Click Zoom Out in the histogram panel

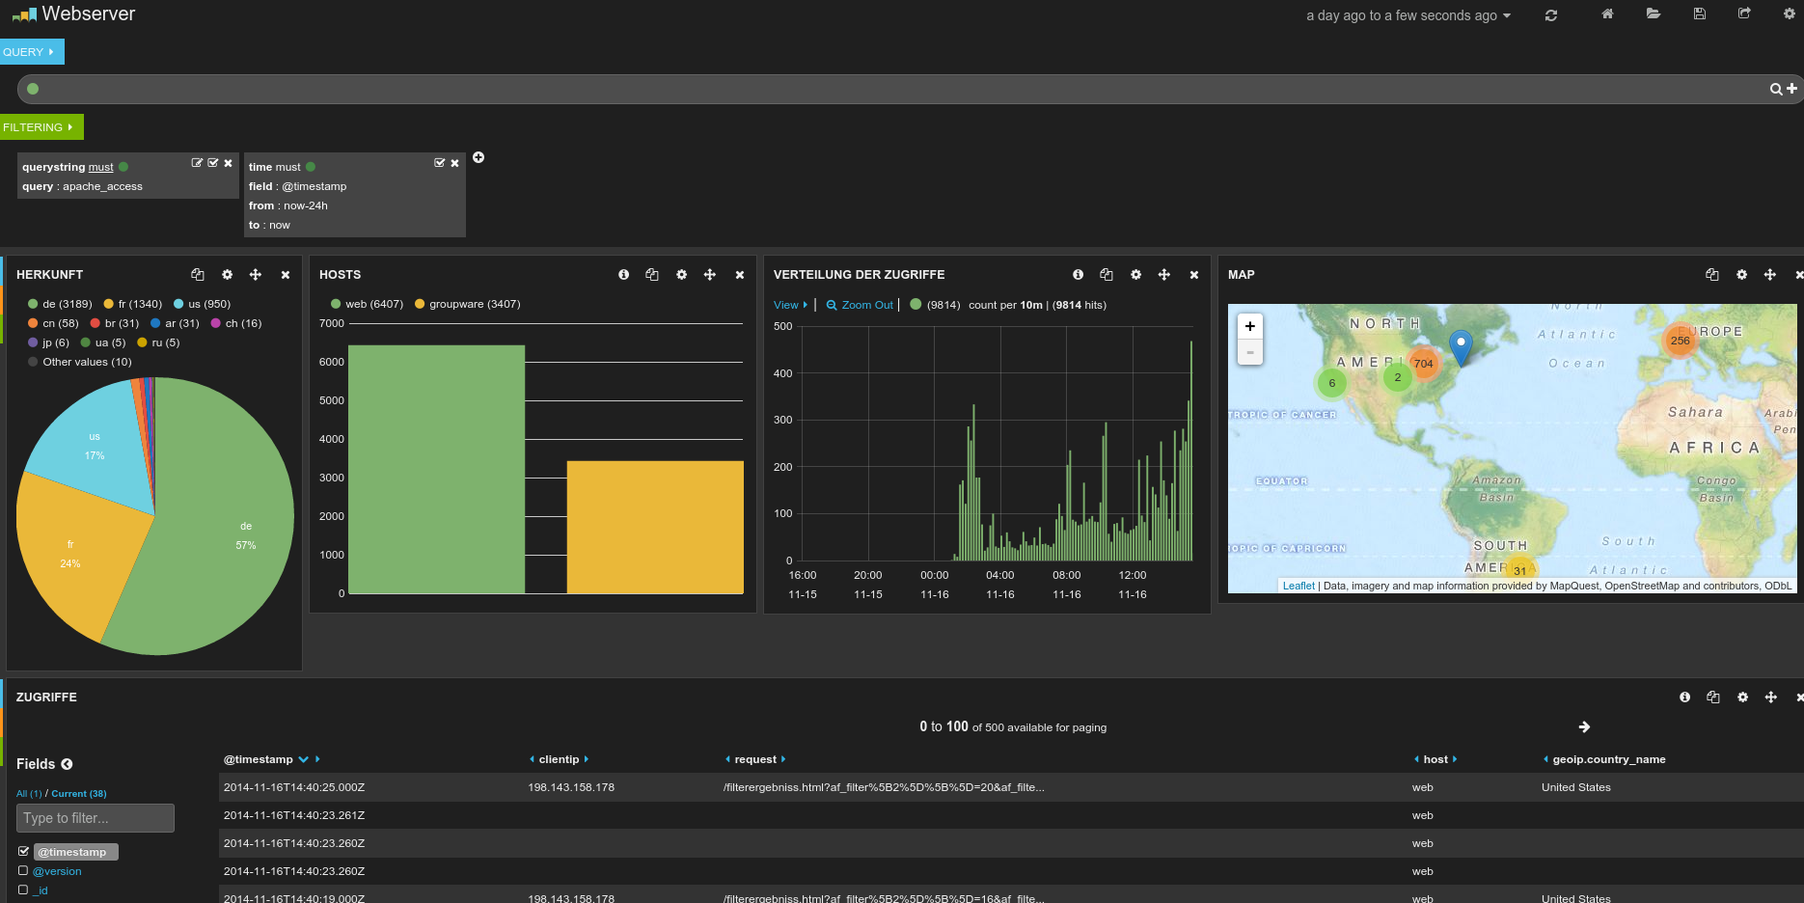pos(860,305)
